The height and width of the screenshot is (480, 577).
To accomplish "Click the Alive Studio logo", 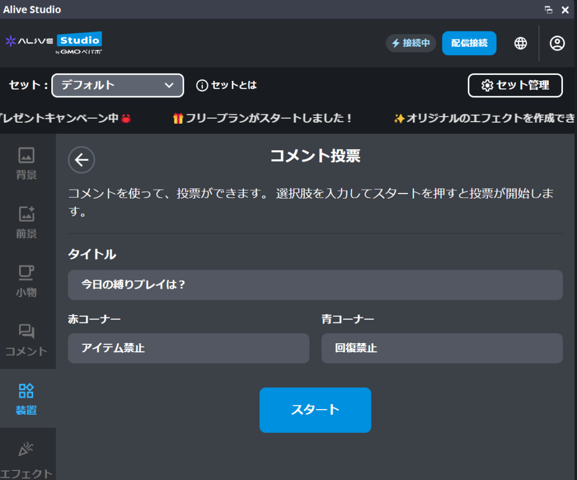I will point(54,43).
